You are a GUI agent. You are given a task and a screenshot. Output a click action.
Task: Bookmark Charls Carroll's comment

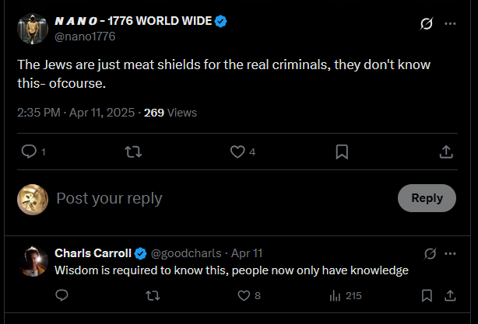click(427, 295)
